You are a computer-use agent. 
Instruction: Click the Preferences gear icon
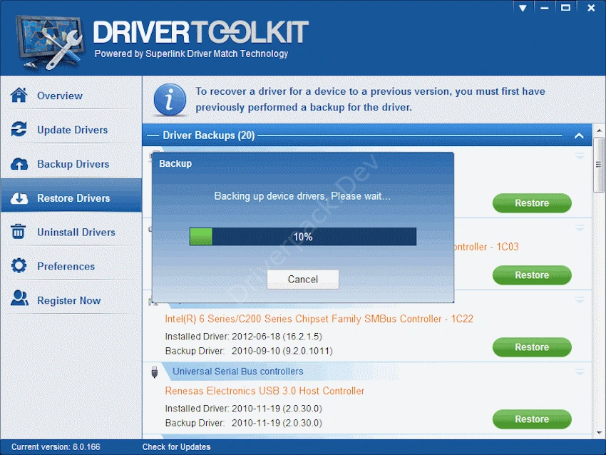click(19, 265)
